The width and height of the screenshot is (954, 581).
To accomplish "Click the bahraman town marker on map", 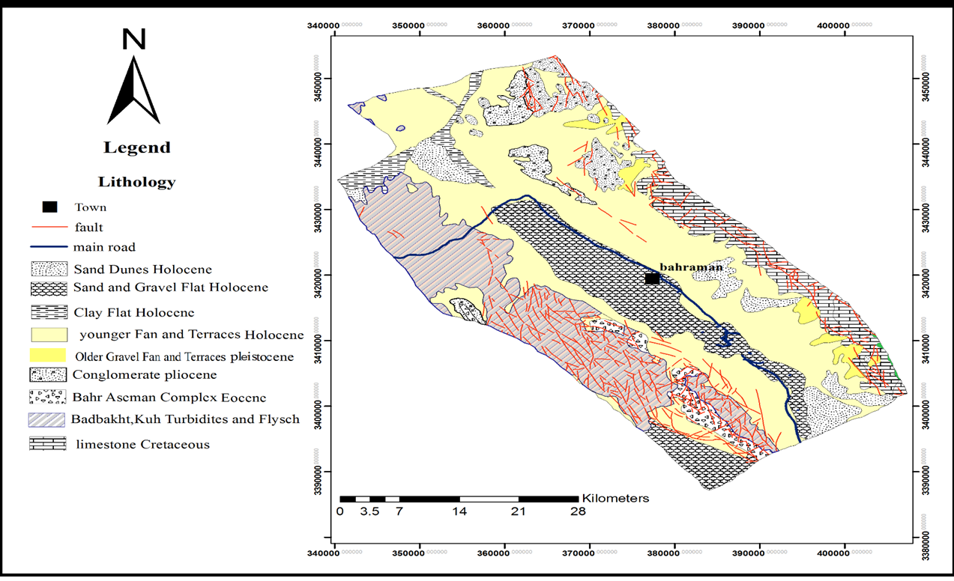I will 652,279.
